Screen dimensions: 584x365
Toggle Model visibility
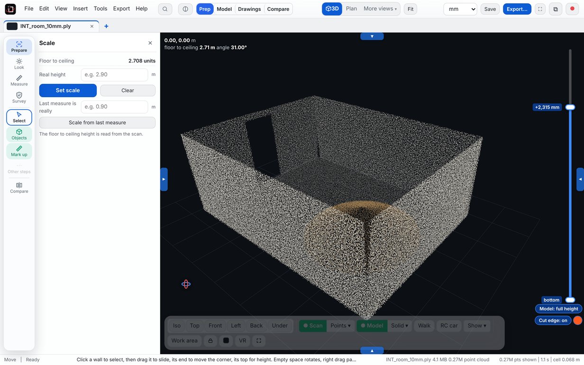click(372, 326)
